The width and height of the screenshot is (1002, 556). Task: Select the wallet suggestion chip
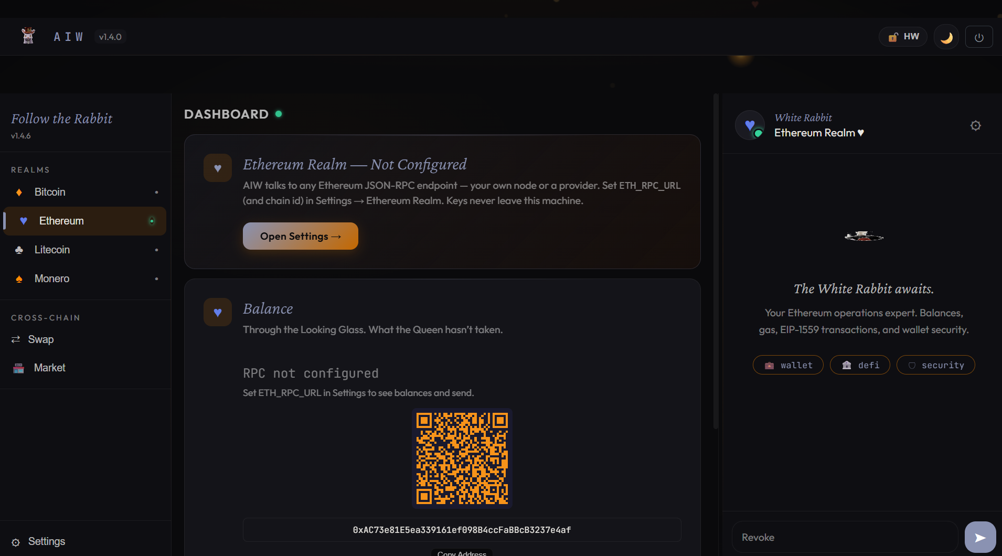(x=788, y=365)
